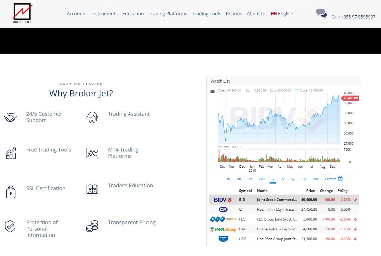
Task: Select the 10y chart range
Action: (303, 179)
